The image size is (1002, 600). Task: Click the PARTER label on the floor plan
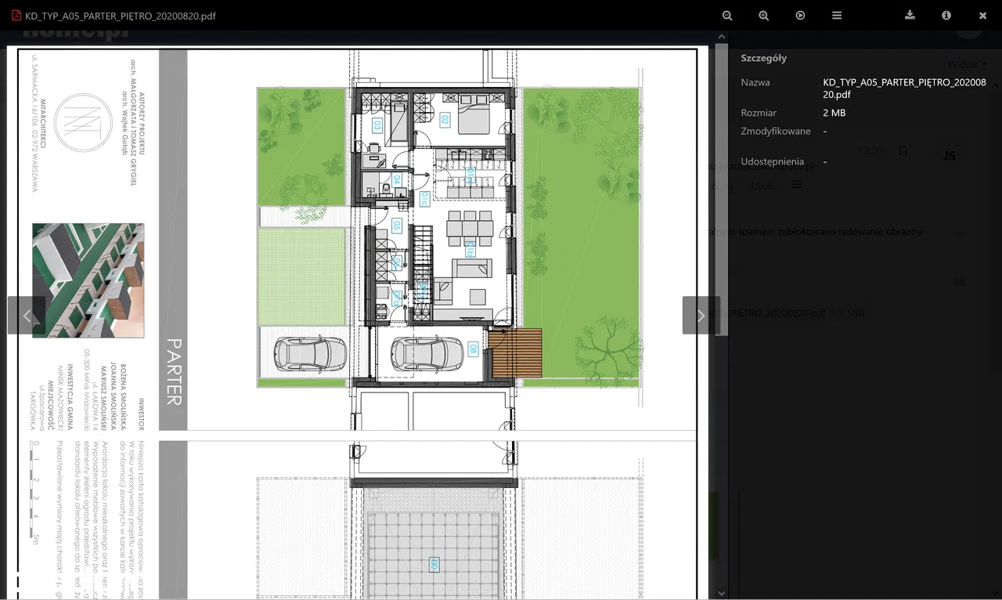174,371
